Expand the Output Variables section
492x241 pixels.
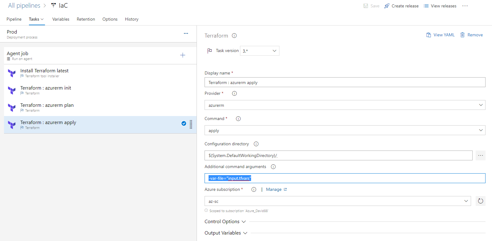[226, 233]
